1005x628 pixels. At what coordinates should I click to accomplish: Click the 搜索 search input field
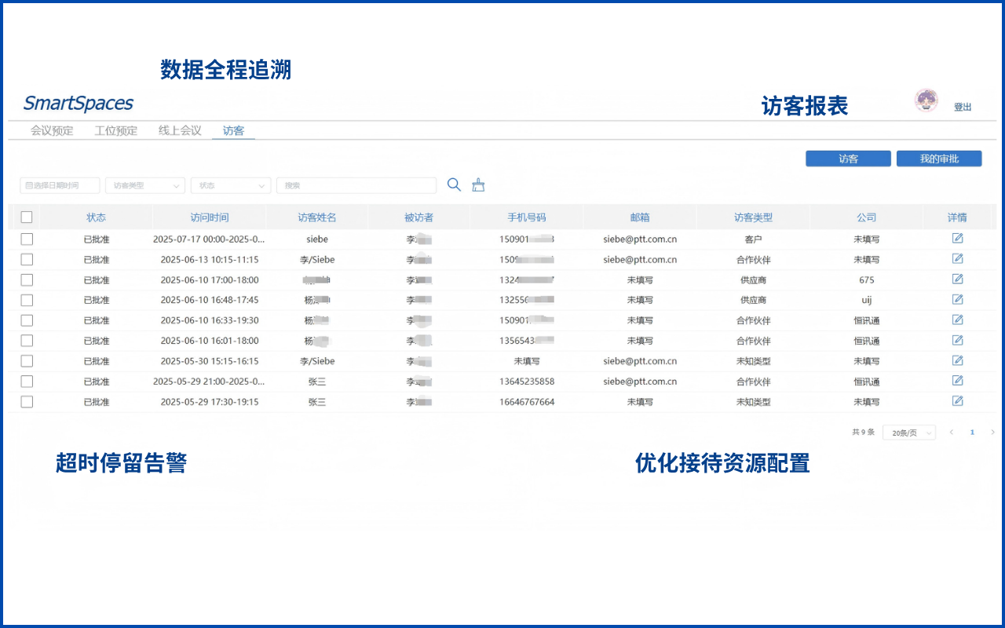point(356,185)
